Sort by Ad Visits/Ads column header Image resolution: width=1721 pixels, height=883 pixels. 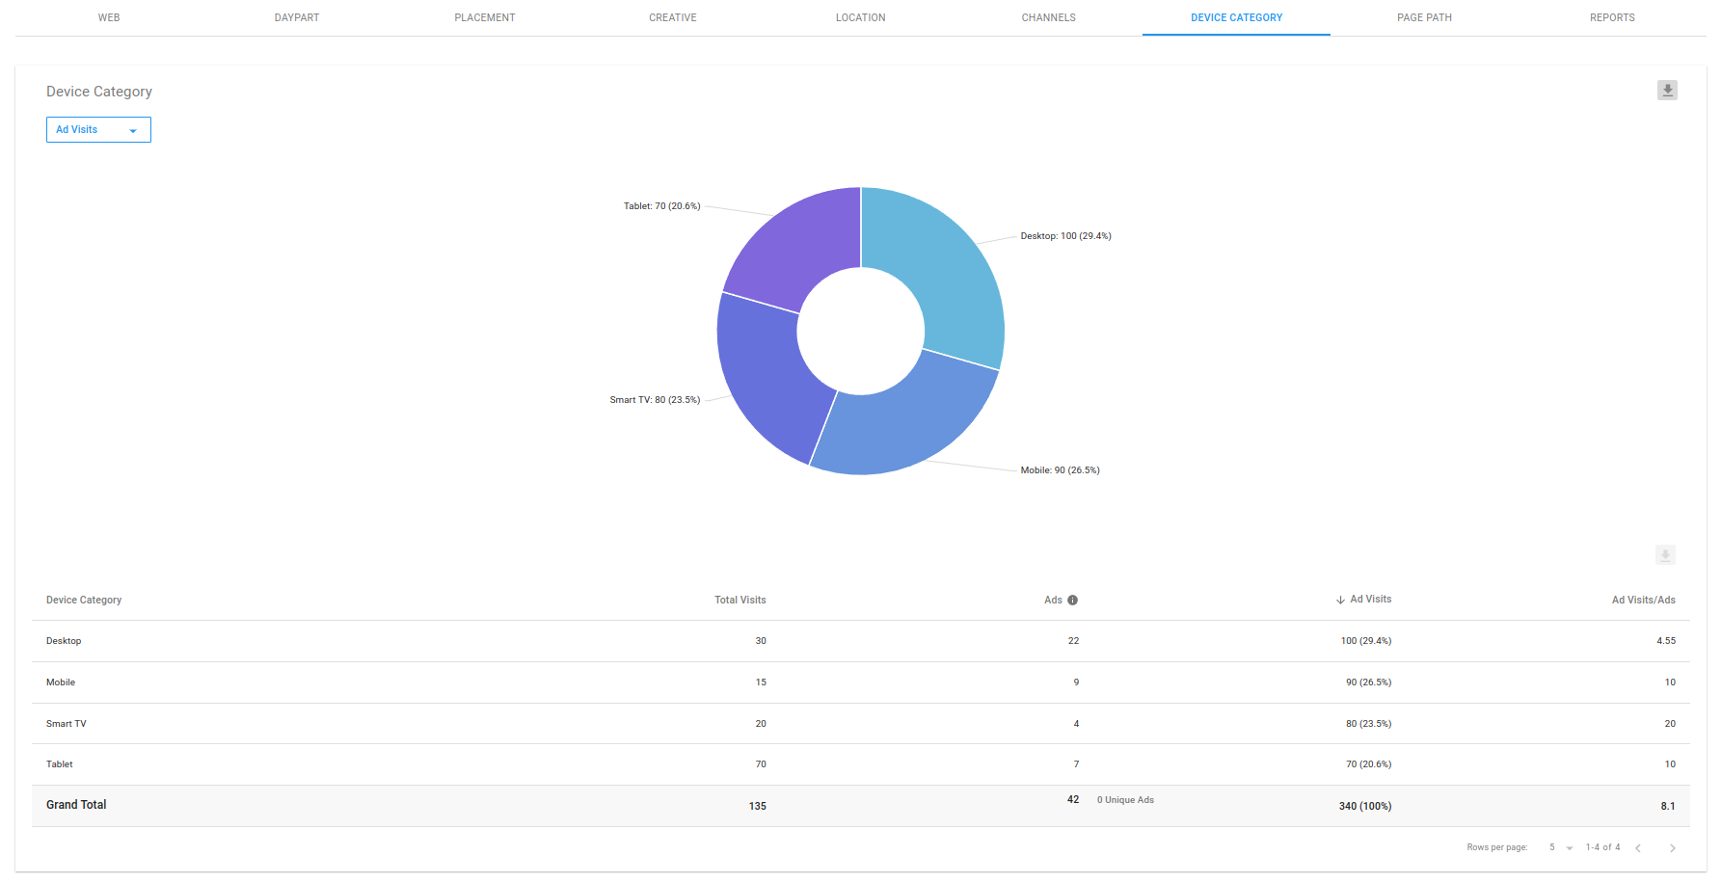click(x=1643, y=601)
